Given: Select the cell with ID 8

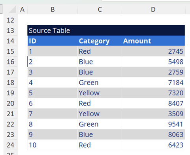Looking at the screenshot, I should pyautogui.click(x=53, y=124).
